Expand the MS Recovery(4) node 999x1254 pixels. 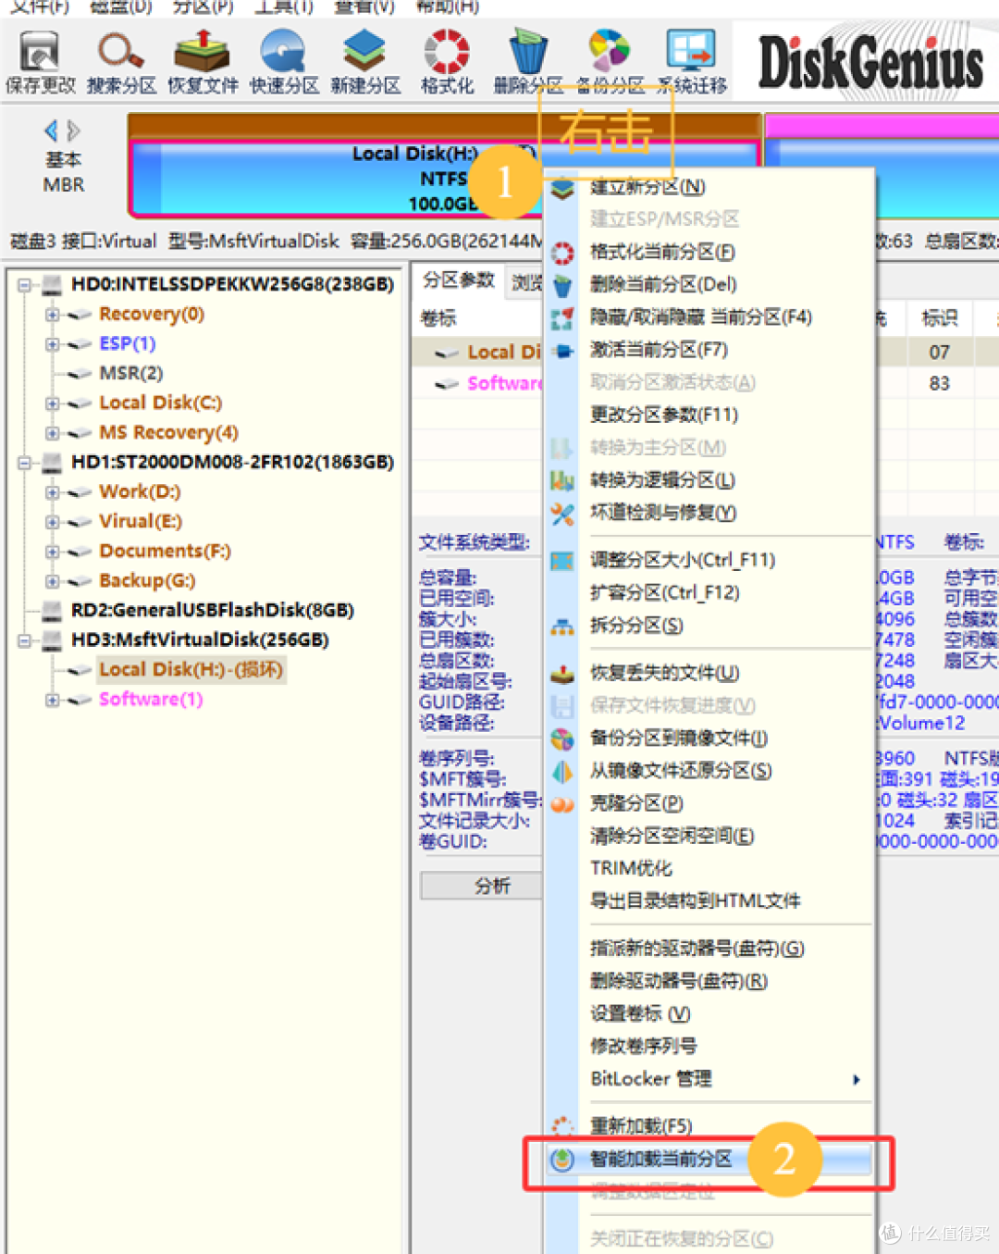[53, 433]
